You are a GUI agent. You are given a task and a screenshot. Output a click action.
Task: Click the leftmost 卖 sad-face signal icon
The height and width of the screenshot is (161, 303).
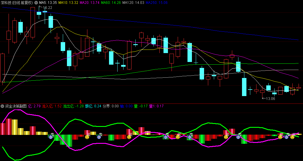(51, 137)
